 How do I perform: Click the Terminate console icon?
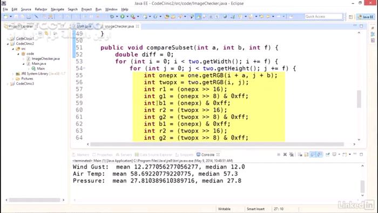(279, 155)
